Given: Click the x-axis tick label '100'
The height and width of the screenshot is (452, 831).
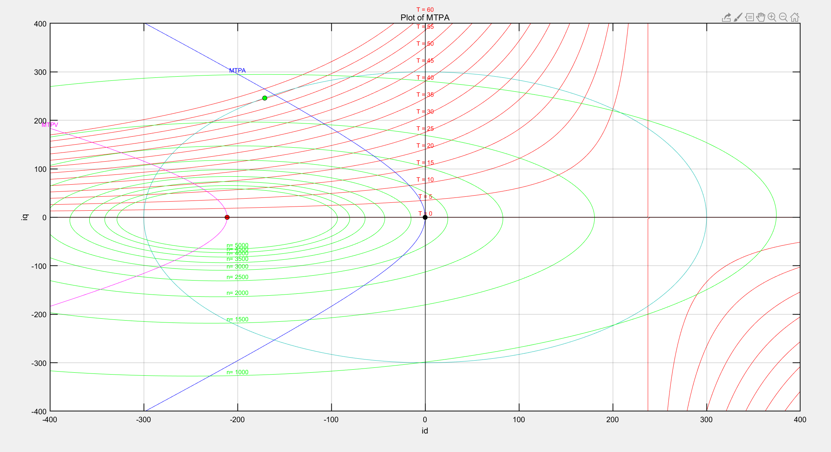Looking at the screenshot, I should (519, 420).
